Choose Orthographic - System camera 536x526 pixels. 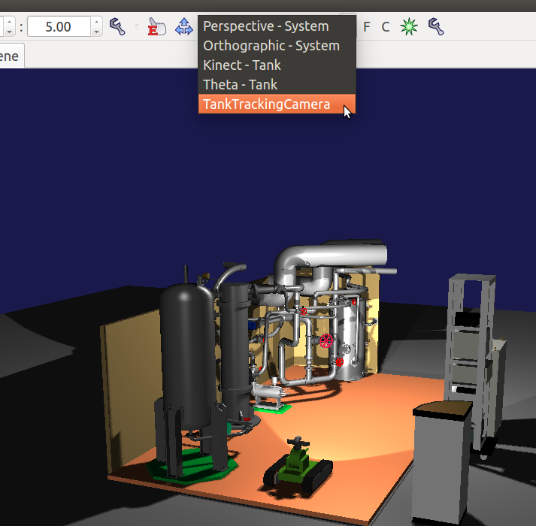click(277, 46)
